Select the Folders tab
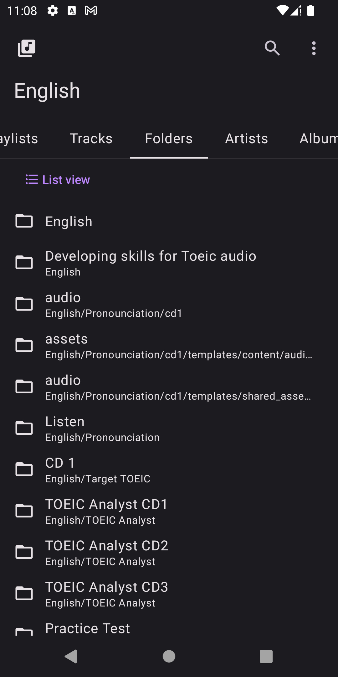338x677 pixels. [x=169, y=139]
